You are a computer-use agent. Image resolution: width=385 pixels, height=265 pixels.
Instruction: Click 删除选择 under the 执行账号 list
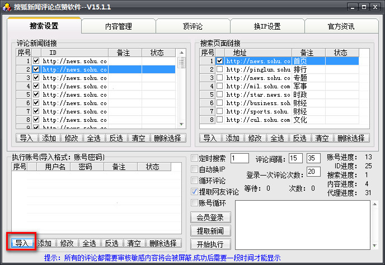pyautogui.click(x=163, y=243)
